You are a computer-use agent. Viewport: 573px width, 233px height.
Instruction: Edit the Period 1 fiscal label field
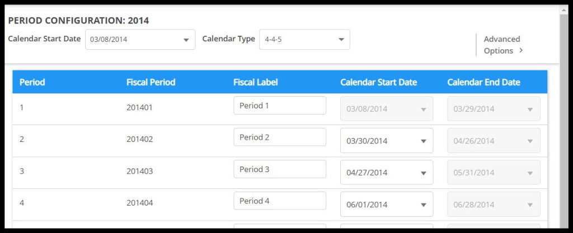[x=279, y=106]
